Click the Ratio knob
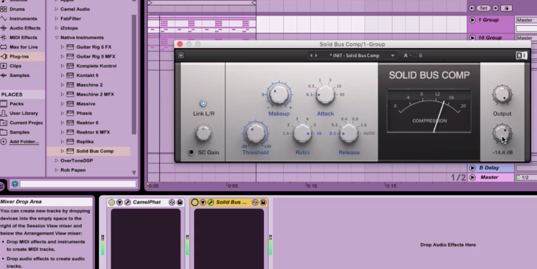 pyautogui.click(x=303, y=133)
